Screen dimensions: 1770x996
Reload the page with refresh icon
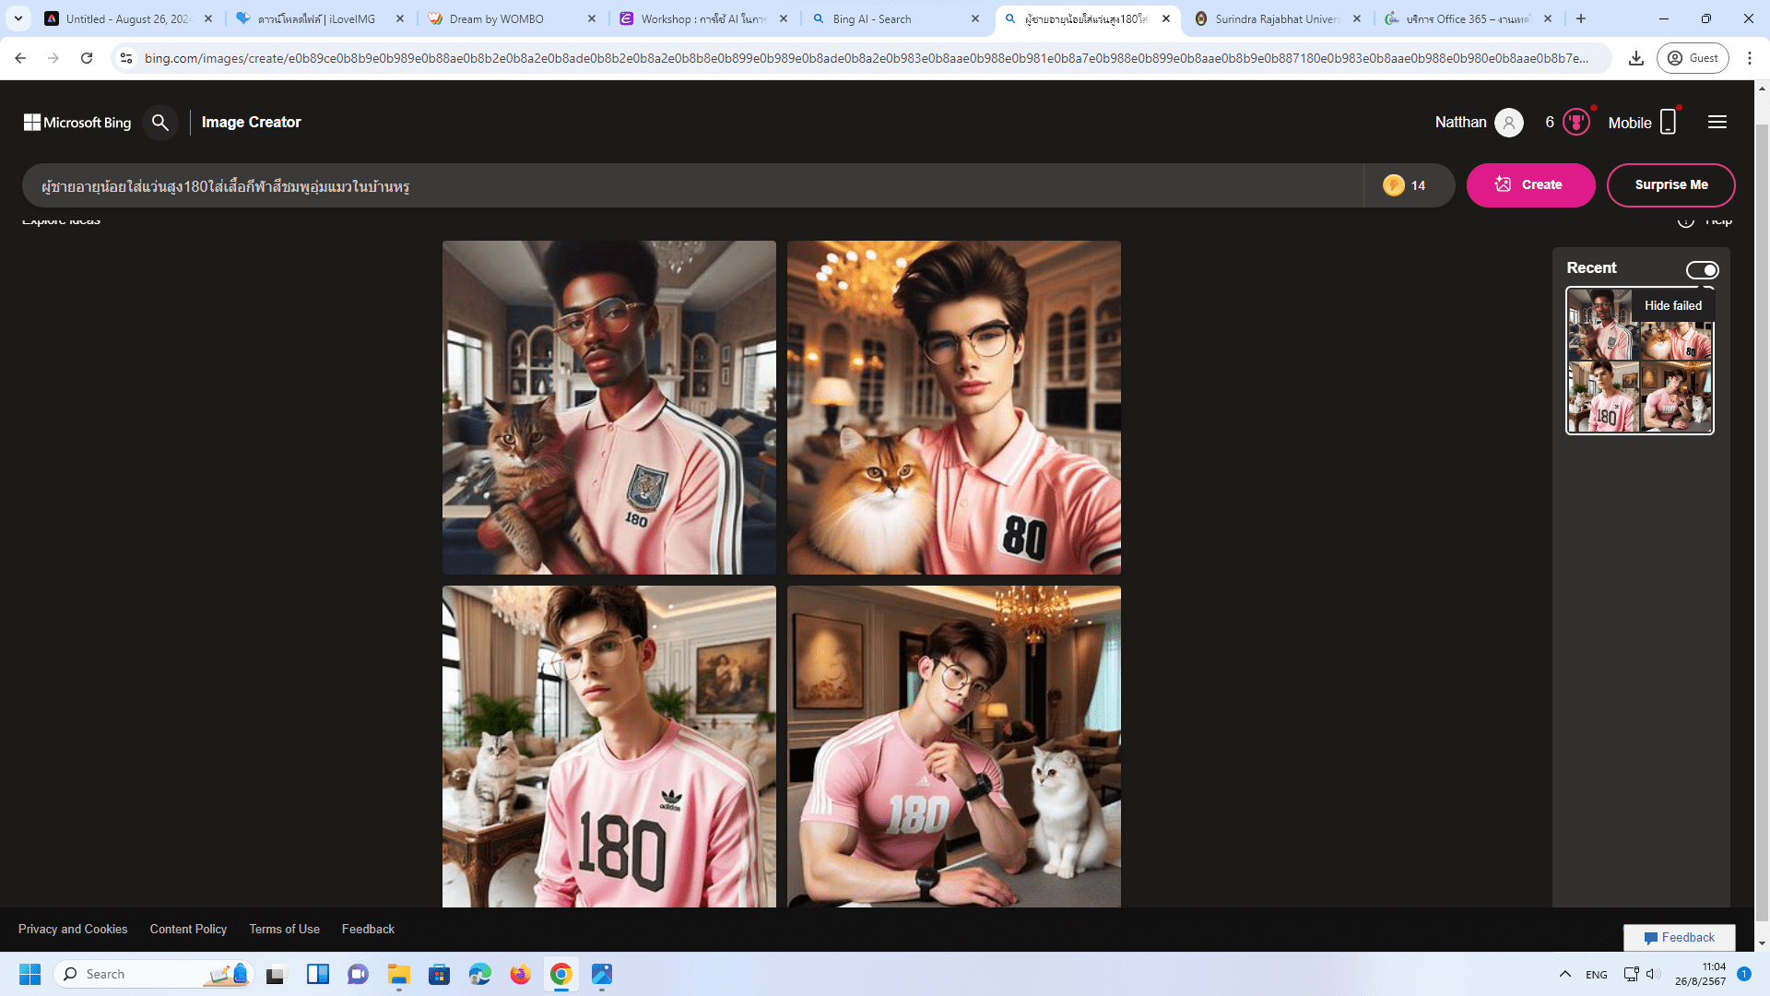[x=87, y=58]
